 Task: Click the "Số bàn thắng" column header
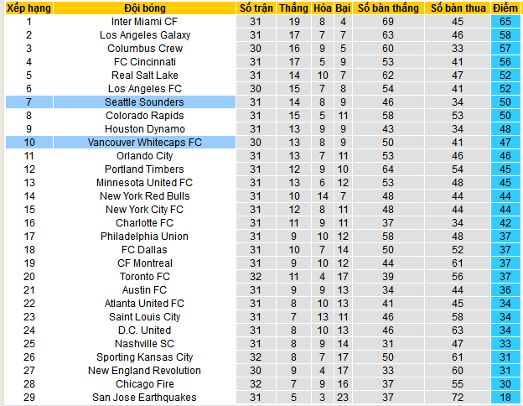pyautogui.click(x=387, y=8)
